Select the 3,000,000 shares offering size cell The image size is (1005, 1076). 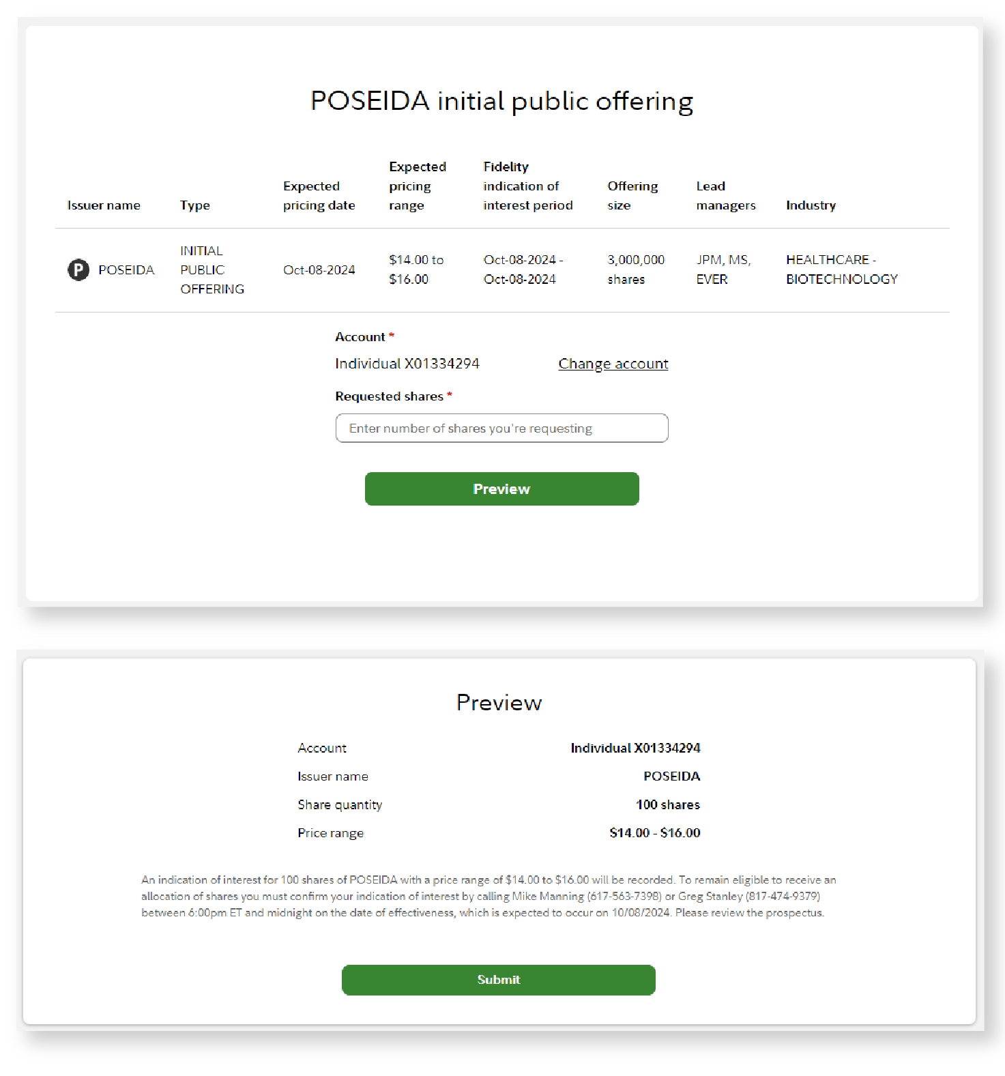(x=636, y=270)
